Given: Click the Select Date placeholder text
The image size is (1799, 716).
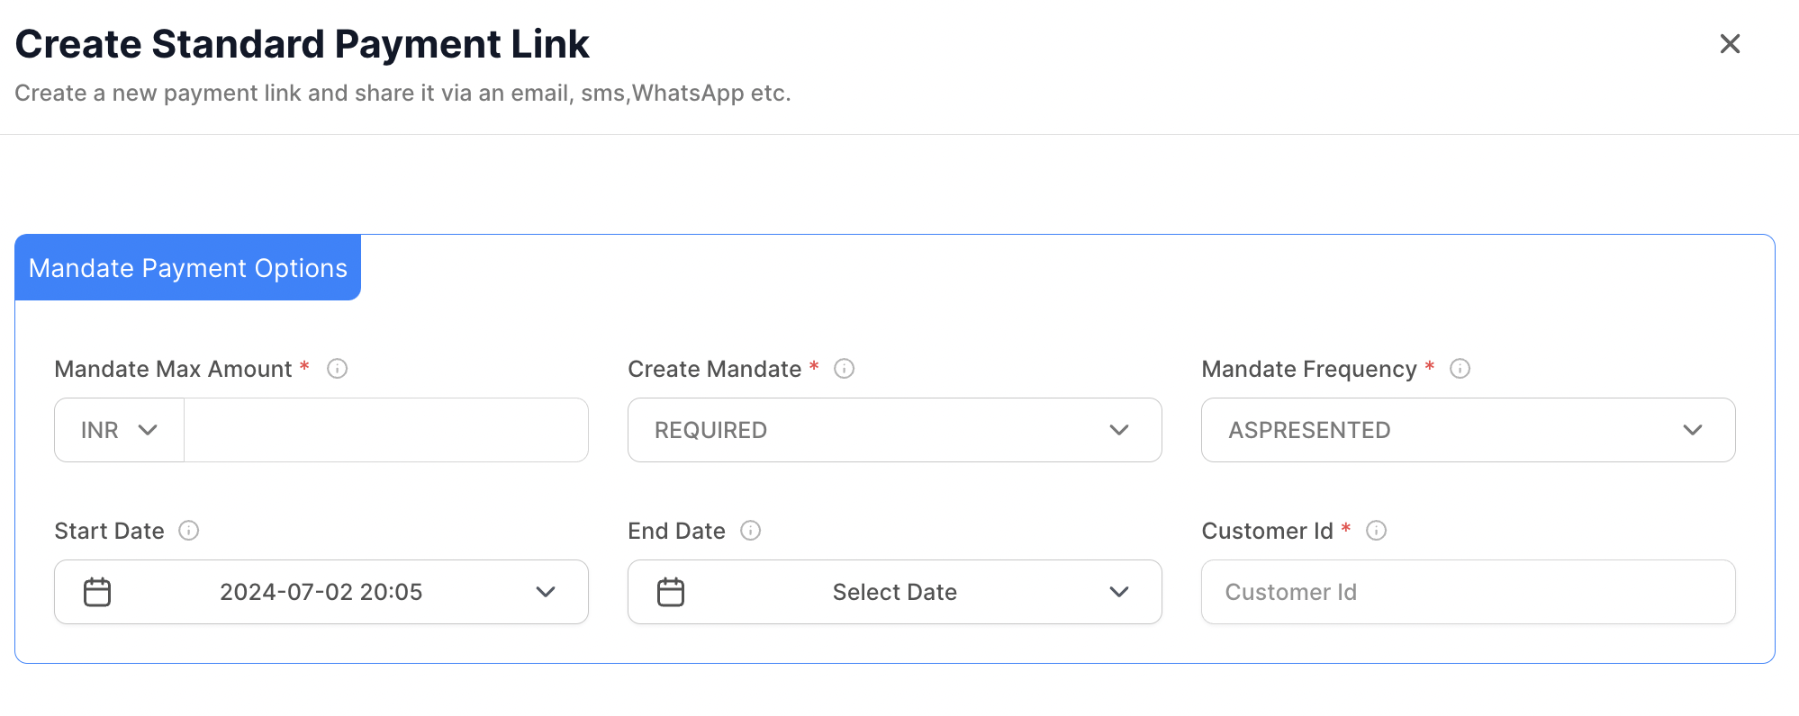Looking at the screenshot, I should (894, 592).
